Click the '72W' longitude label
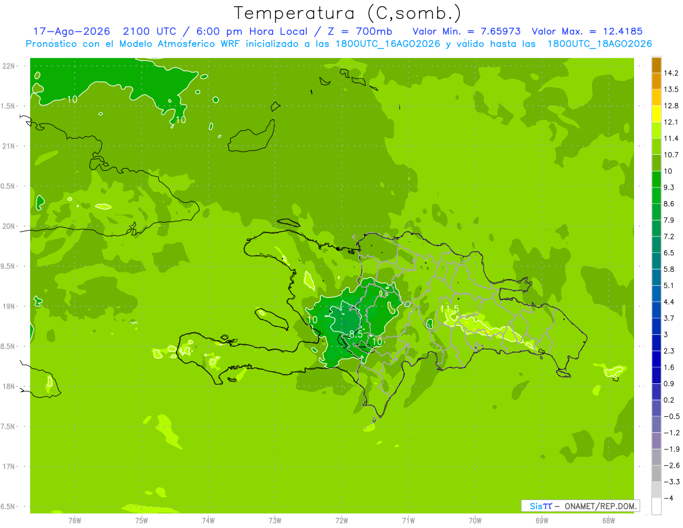This screenshot has width=683, height=528. [x=341, y=521]
